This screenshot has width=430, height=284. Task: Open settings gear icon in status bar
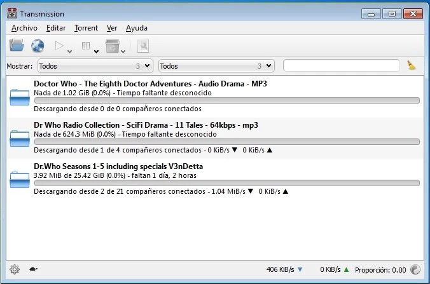(x=15, y=269)
